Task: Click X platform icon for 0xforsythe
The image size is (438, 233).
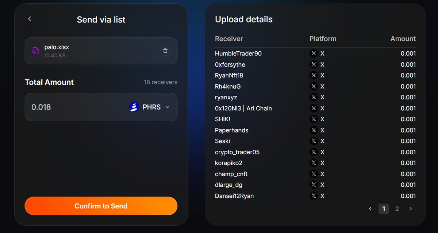Action: point(314,64)
